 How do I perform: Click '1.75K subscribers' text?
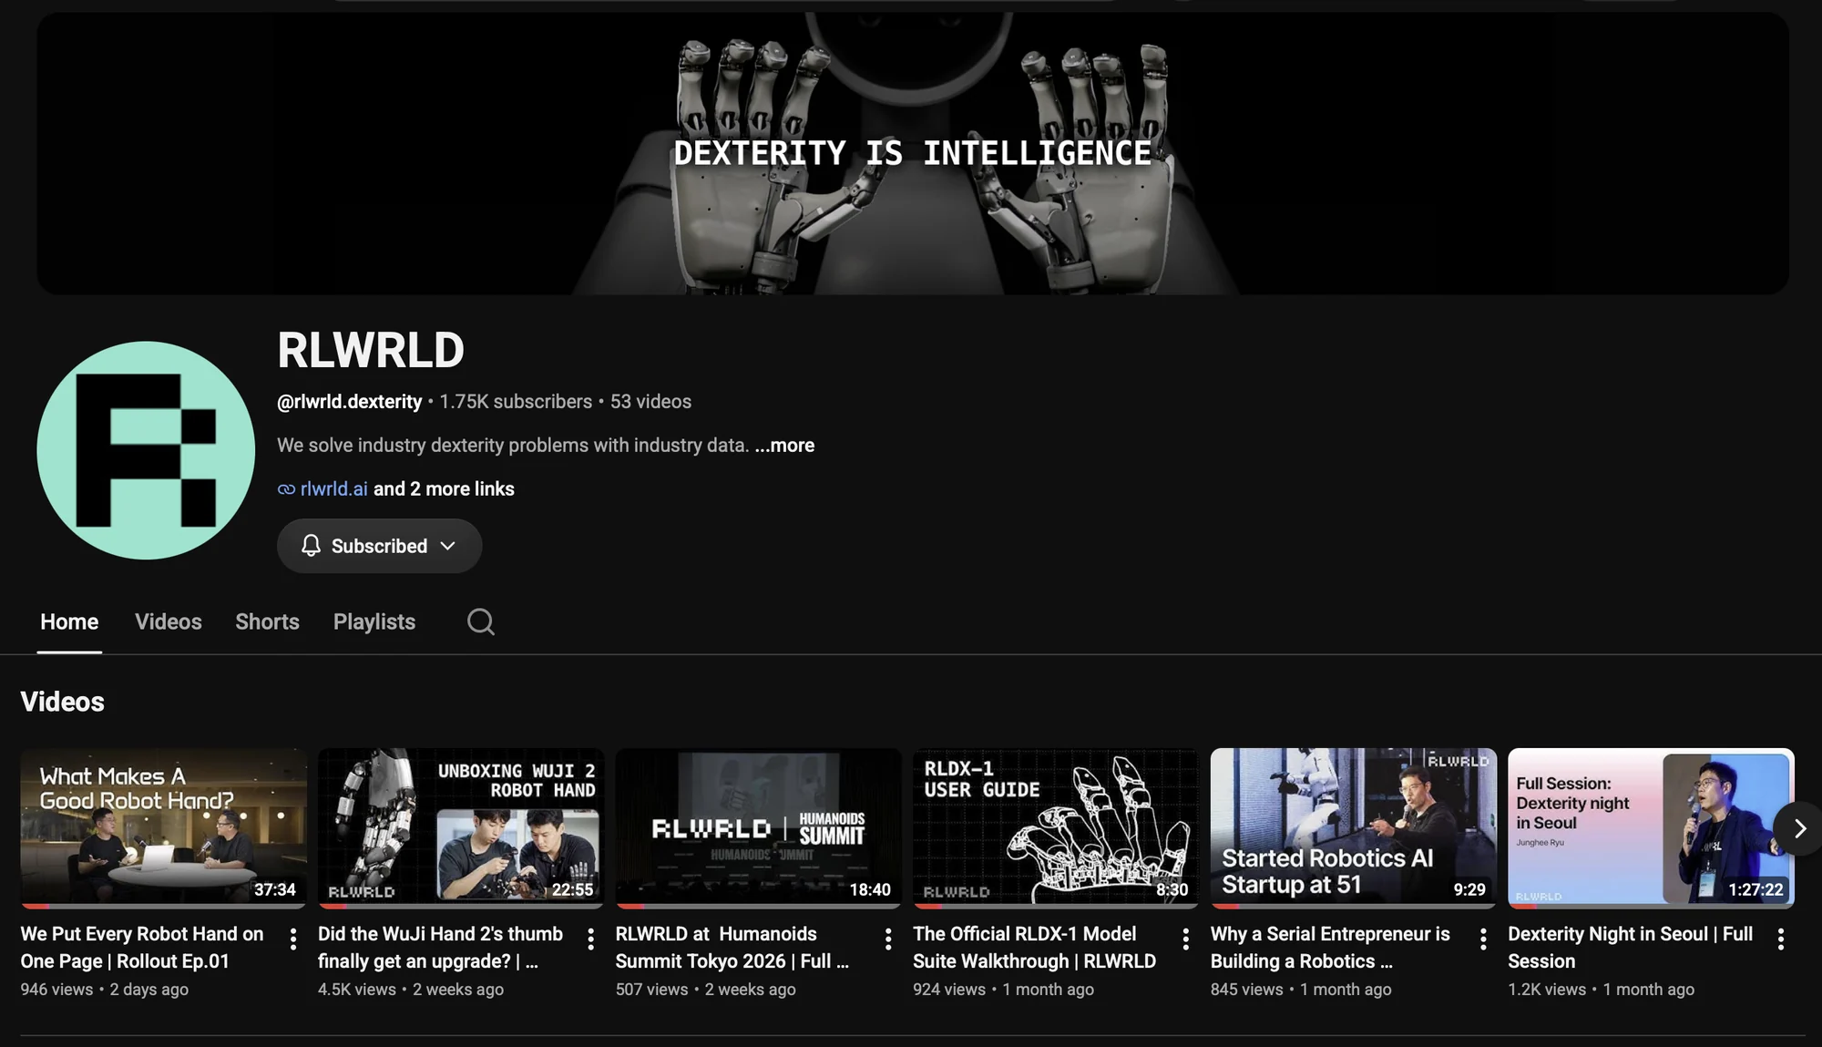tap(516, 402)
